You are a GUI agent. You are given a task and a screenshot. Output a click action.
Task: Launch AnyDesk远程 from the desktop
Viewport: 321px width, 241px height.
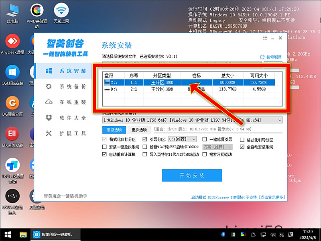pos(12,44)
